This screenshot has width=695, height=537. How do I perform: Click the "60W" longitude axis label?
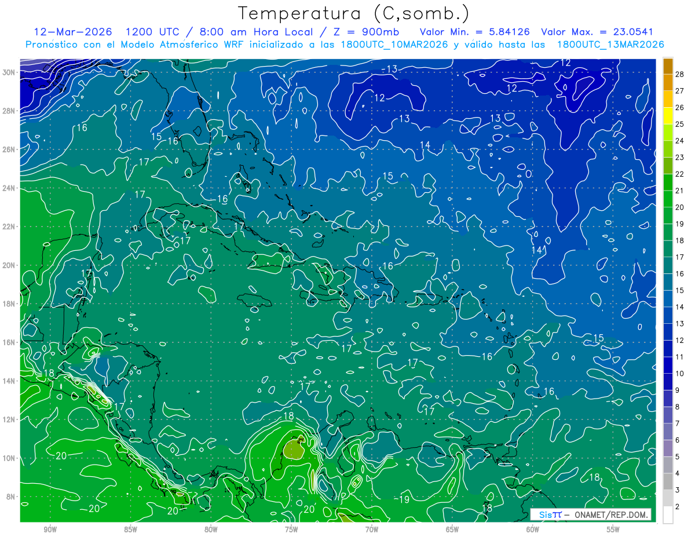pyautogui.click(x=533, y=529)
